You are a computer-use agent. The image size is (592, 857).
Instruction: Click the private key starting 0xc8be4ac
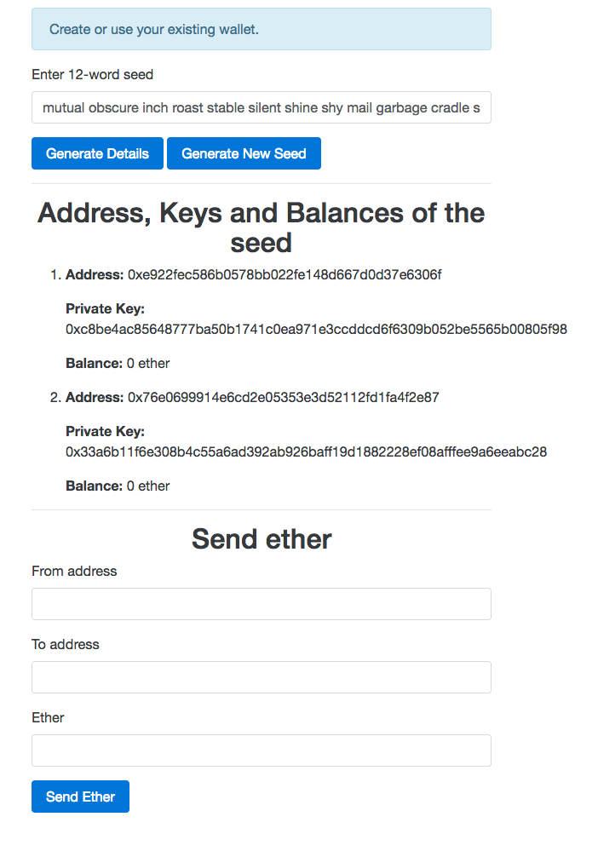coord(316,329)
